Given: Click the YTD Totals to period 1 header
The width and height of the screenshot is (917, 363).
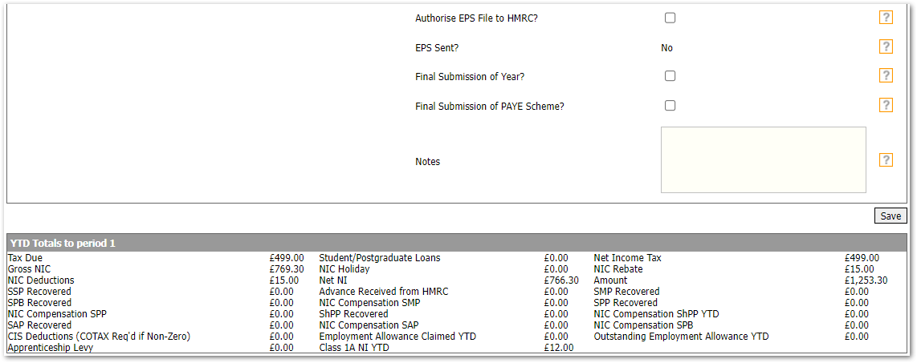Looking at the screenshot, I should coord(63,243).
